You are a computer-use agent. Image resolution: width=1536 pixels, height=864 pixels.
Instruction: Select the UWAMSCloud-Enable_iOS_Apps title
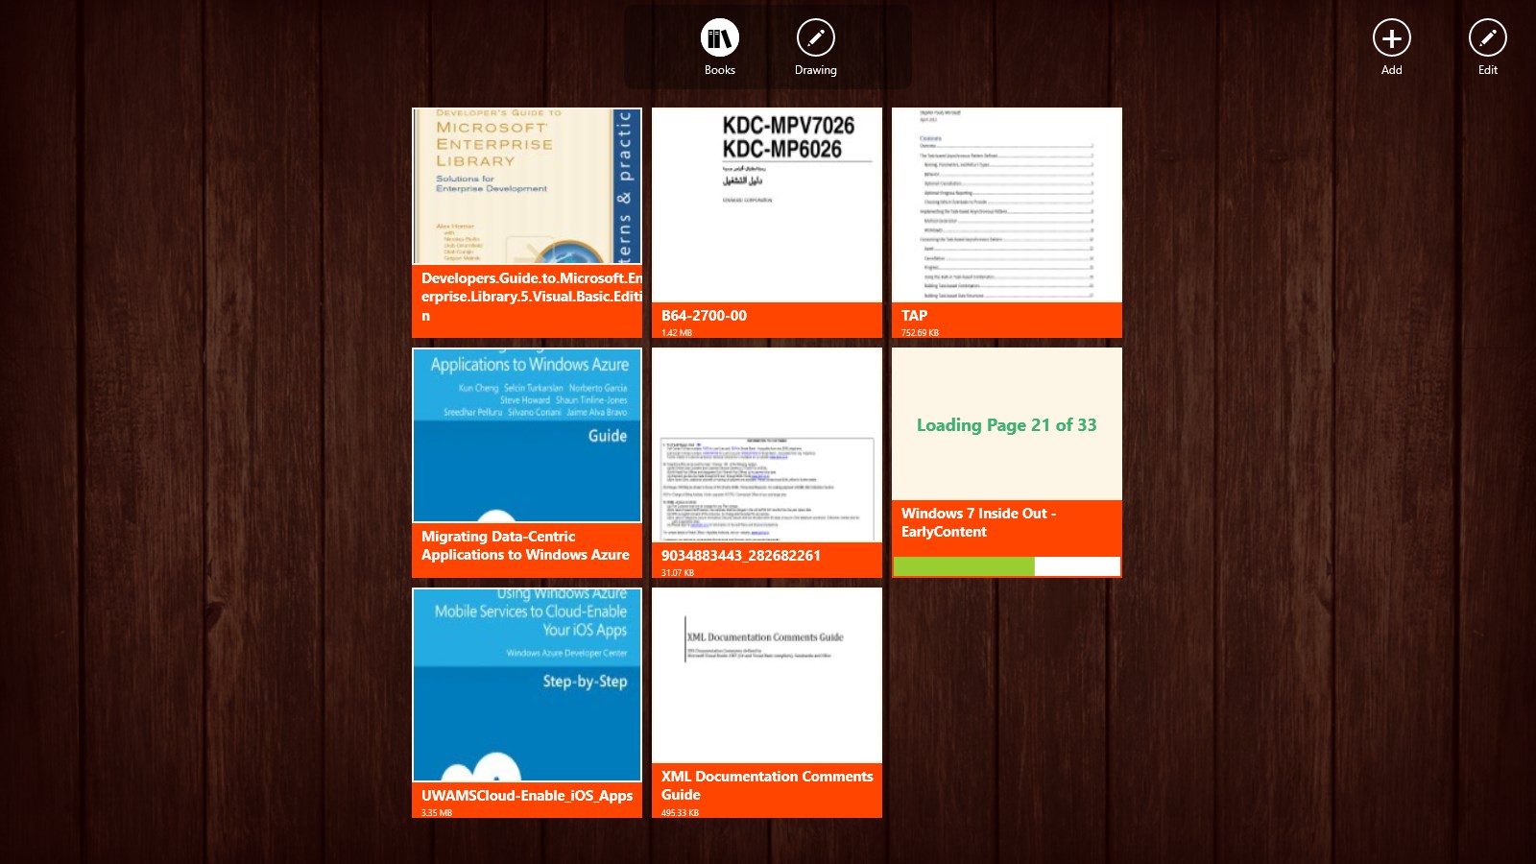(x=527, y=795)
